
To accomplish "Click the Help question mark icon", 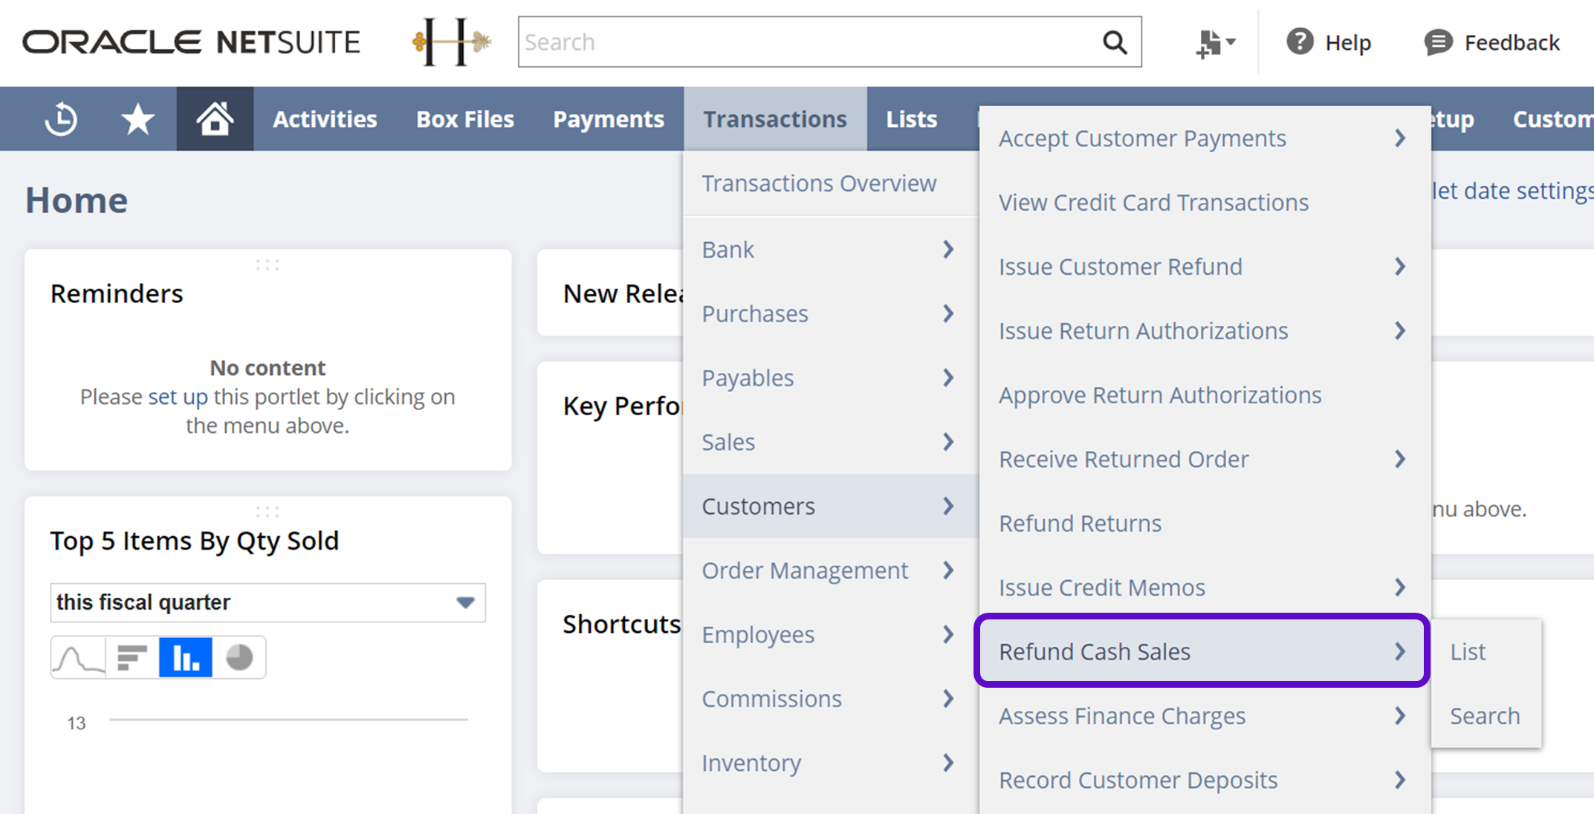I will pos(1300,42).
